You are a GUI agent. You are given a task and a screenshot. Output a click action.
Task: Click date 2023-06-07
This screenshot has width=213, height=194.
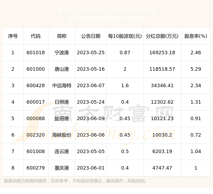tap(91, 86)
